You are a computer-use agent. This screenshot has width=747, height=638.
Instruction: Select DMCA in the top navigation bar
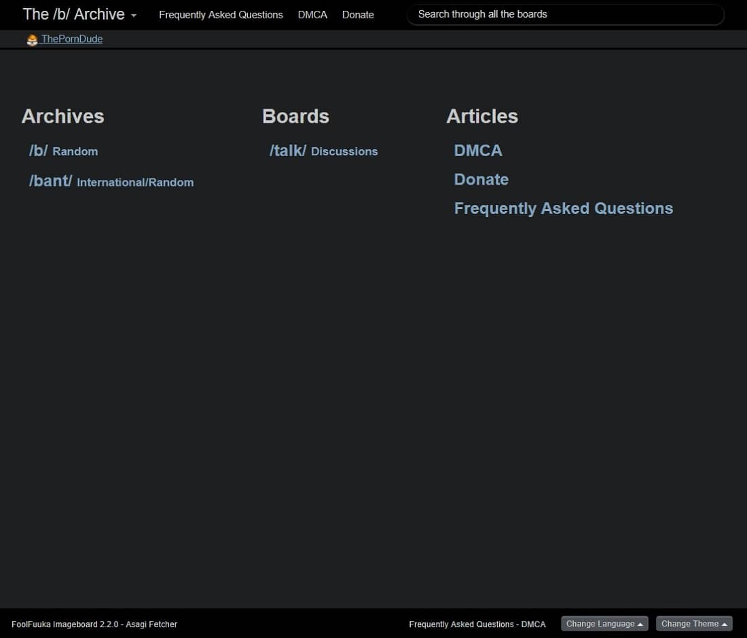tap(312, 15)
